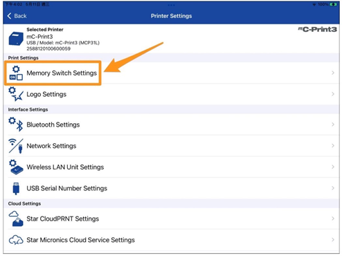Image resolution: width=342 pixels, height=256 pixels.
Task: Expand chevron on USB Serial Number row
Action: pos(333,188)
